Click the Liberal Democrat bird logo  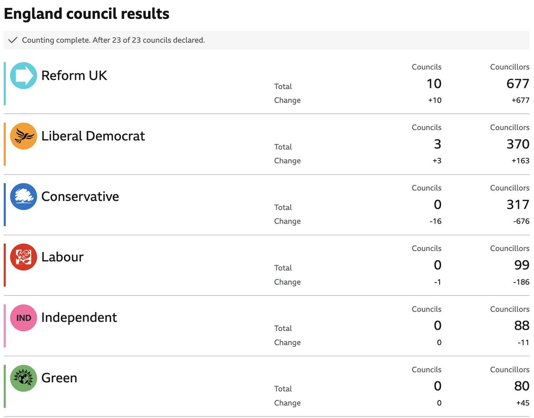point(23,136)
